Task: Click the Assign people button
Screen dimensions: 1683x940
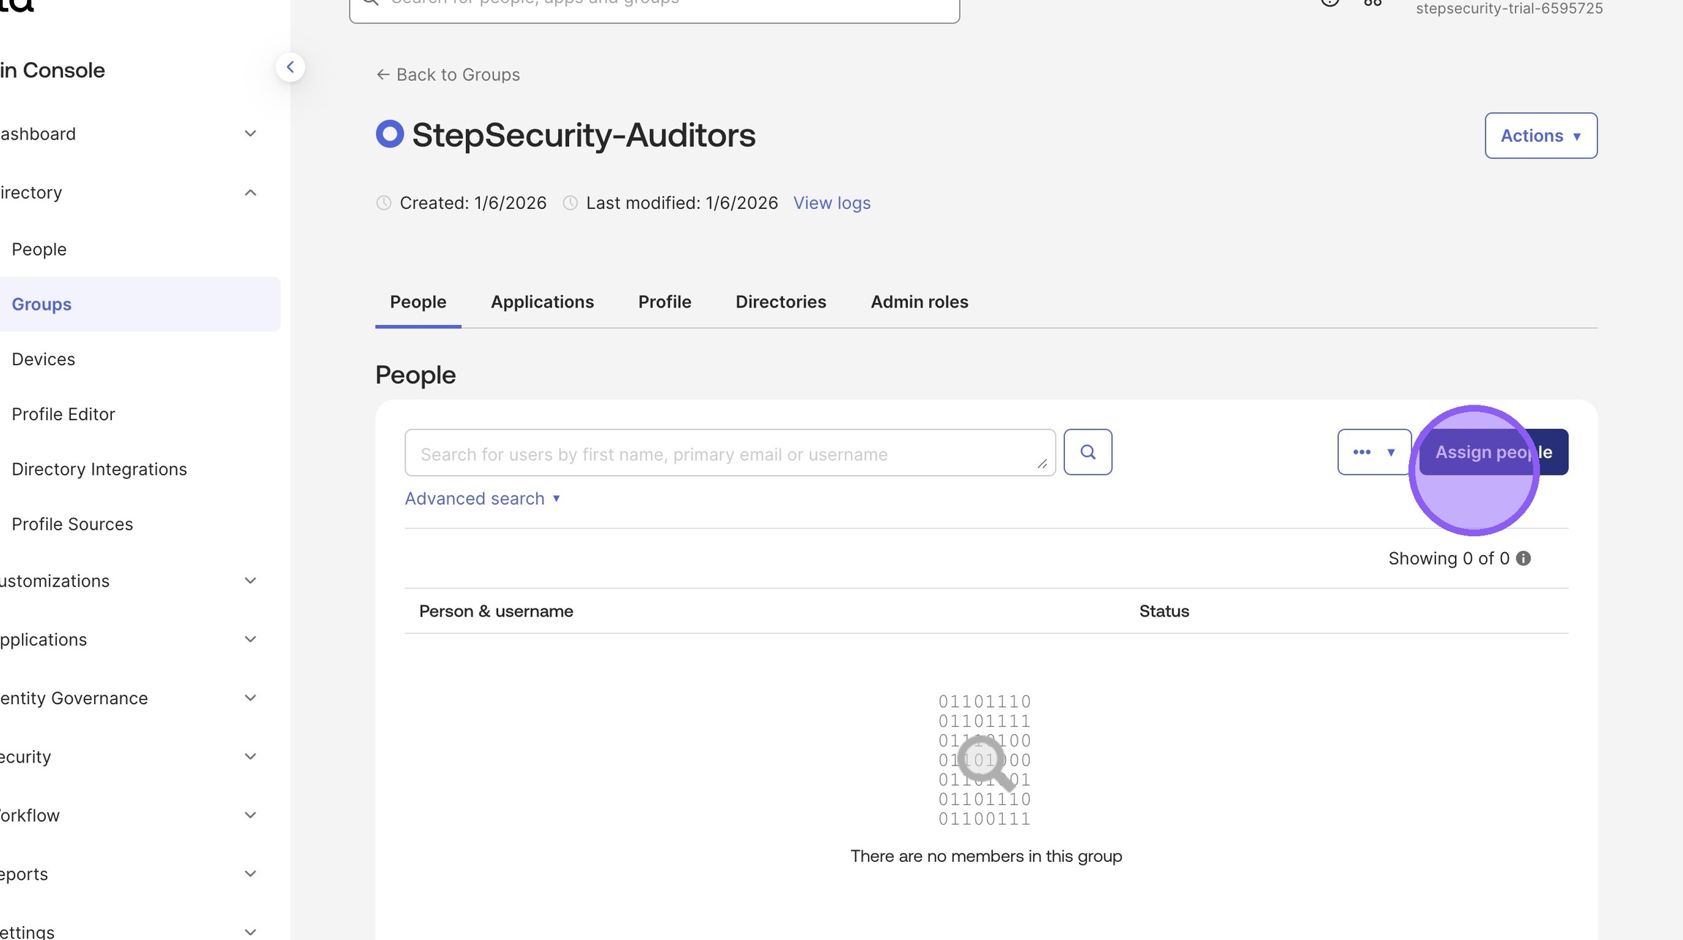Action: (1493, 452)
